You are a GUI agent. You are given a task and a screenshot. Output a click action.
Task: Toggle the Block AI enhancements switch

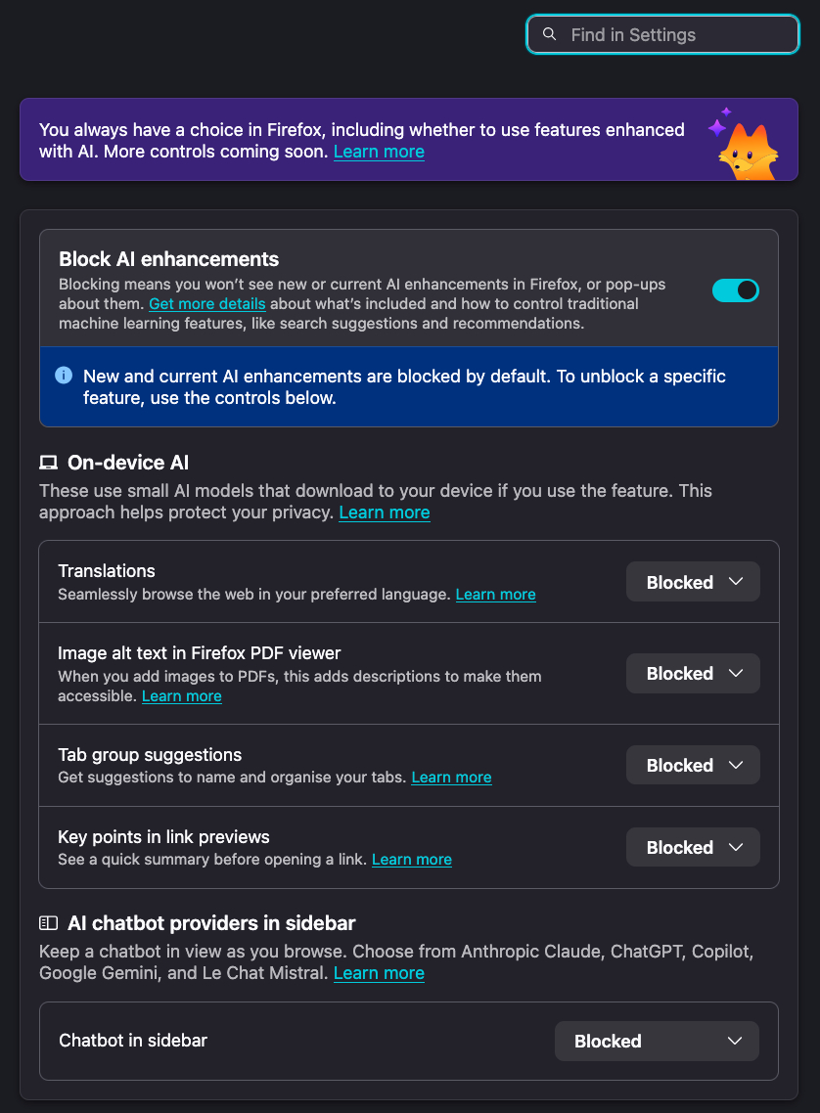(x=736, y=290)
